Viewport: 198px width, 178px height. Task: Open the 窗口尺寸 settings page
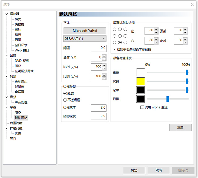(x=21, y=45)
